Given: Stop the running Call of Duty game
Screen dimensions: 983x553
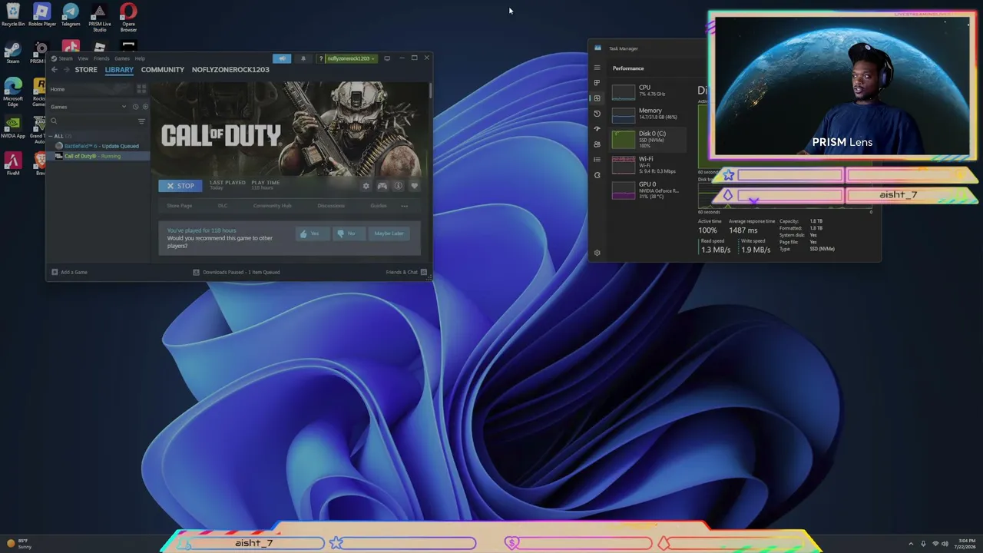Looking at the screenshot, I should [180, 186].
